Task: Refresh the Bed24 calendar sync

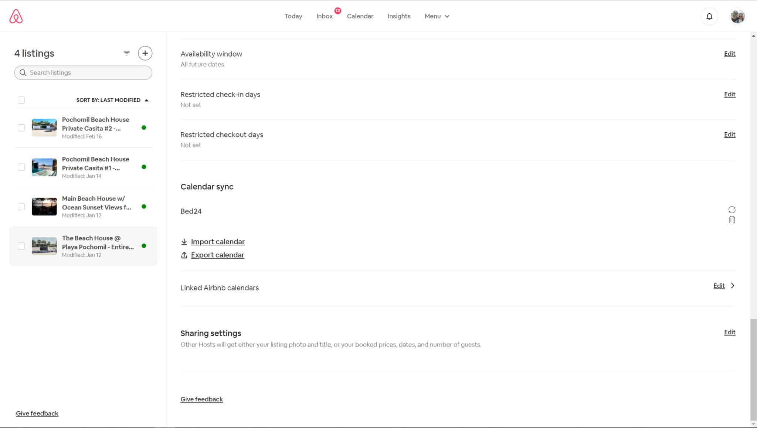Action: point(731,210)
